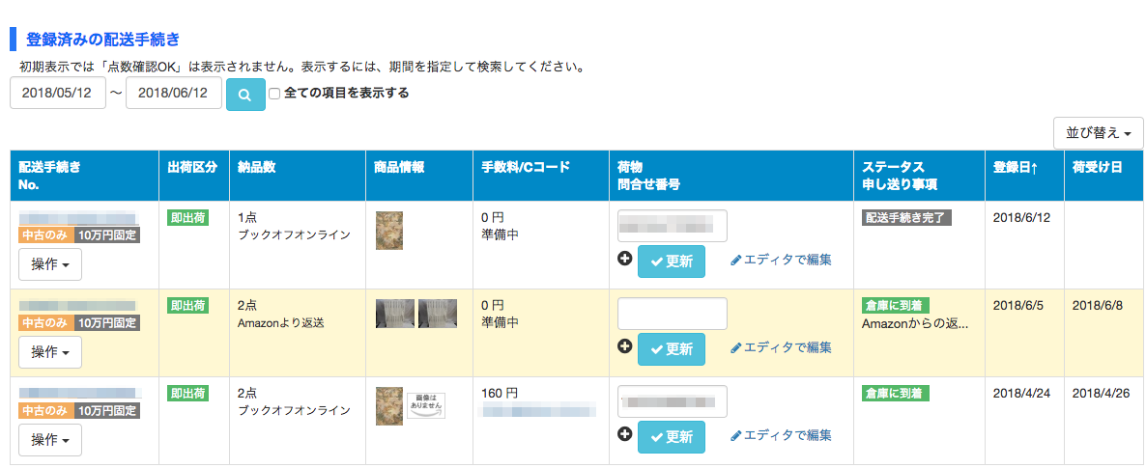Open the 並び替え sort dropdown
The width and height of the screenshot is (1146, 468).
[1098, 133]
